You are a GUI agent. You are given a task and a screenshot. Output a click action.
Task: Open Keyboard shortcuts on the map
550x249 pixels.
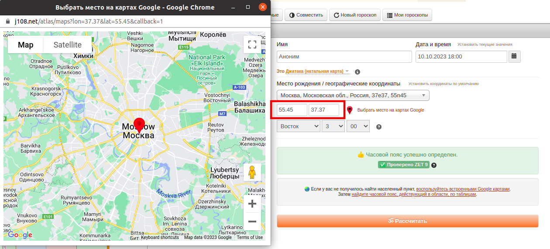(160, 237)
